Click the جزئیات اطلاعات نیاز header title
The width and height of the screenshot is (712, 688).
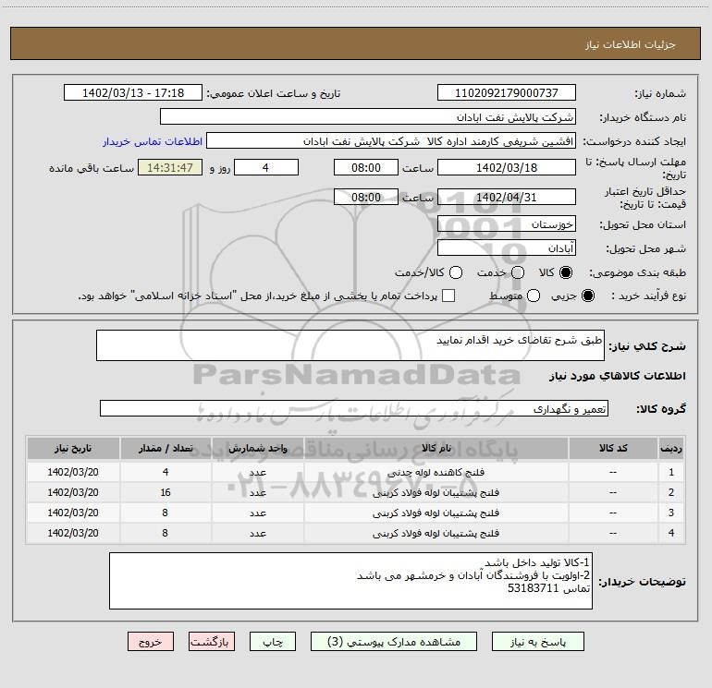631,44
